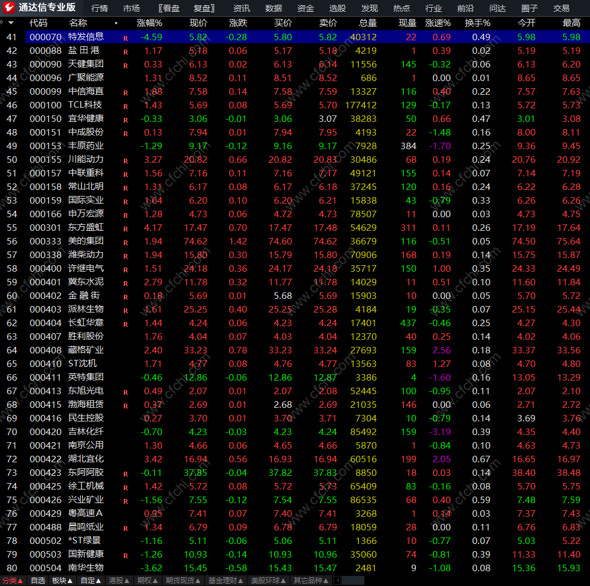This screenshot has width=590, height=586.
Task: Sort by 涨幅% column header
Action: [x=149, y=23]
